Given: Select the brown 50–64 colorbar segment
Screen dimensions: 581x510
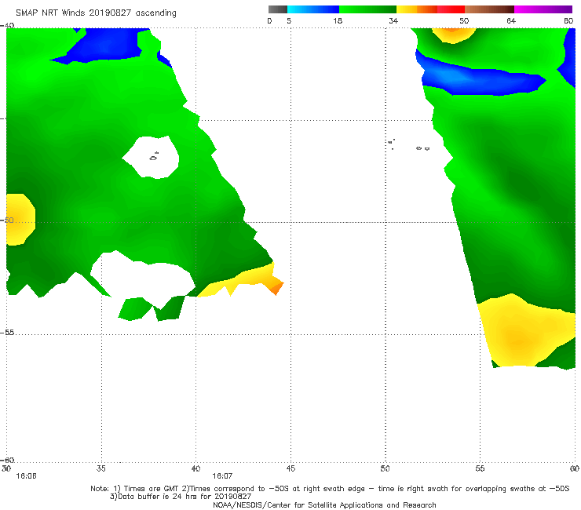Looking at the screenshot, I should [489, 9].
